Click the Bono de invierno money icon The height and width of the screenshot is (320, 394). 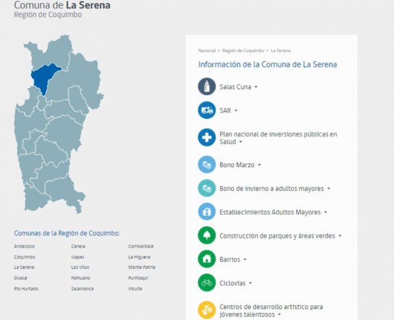tap(207, 188)
